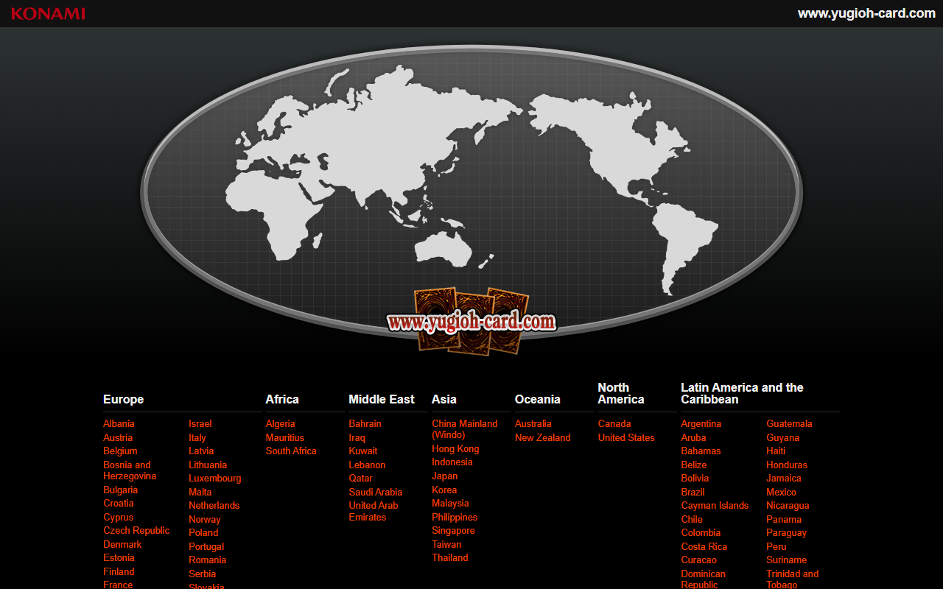Image resolution: width=943 pixels, height=589 pixels.
Task: Choose Serbia from Europe
Action: (203, 574)
